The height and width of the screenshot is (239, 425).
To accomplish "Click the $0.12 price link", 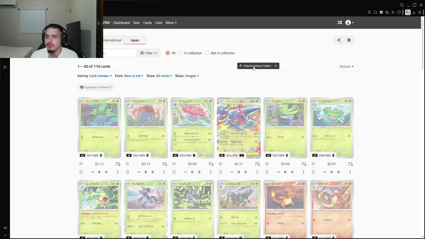I will point(99,164).
